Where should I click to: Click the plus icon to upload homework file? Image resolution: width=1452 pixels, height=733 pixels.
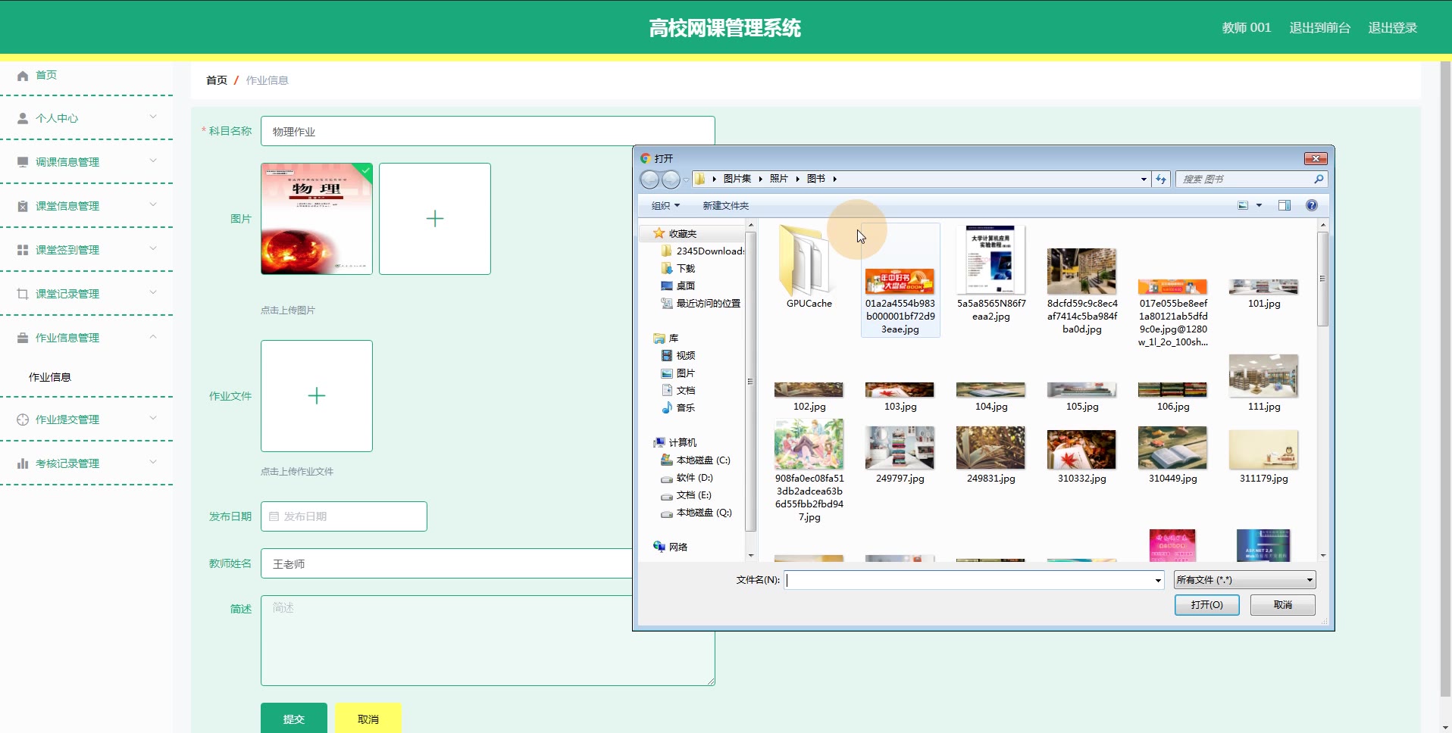coord(317,396)
